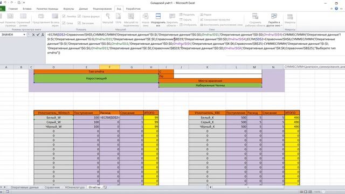The width and height of the screenshot is (345, 194).
Task: Open the Home (Главная) tab
Action: point(13,9)
